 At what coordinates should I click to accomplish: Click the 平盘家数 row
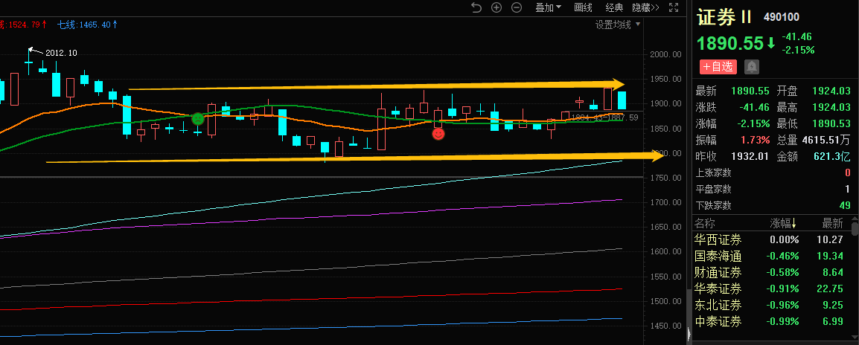[773, 189]
